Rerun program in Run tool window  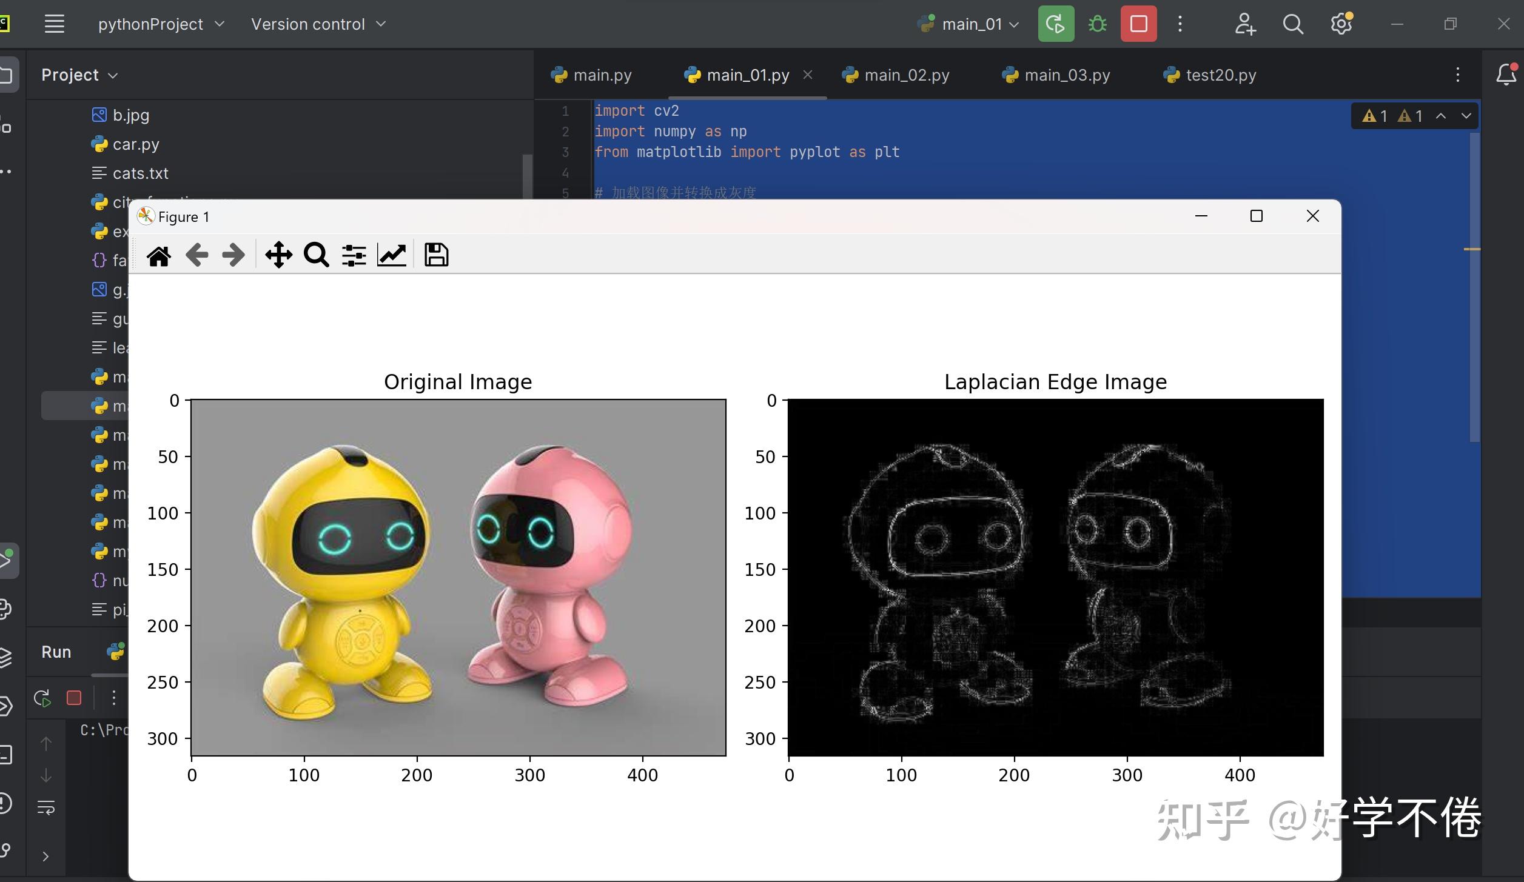pyautogui.click(x=42, y=698)
